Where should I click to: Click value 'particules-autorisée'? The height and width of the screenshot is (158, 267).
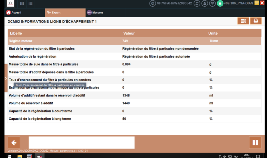pos(174,57)
